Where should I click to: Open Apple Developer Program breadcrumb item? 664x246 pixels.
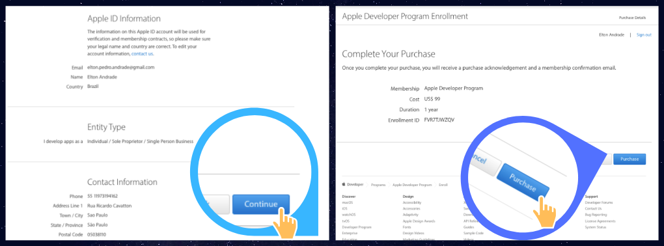tap(412, 185)
